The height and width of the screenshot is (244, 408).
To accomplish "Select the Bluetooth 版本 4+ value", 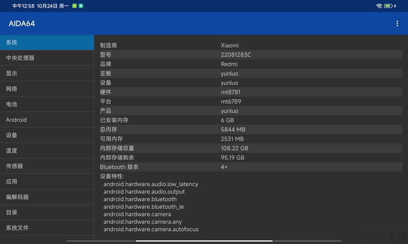I will point(224,166).
